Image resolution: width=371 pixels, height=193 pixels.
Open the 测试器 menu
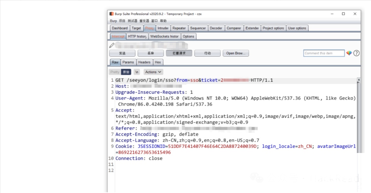click(x=133, y=21)
